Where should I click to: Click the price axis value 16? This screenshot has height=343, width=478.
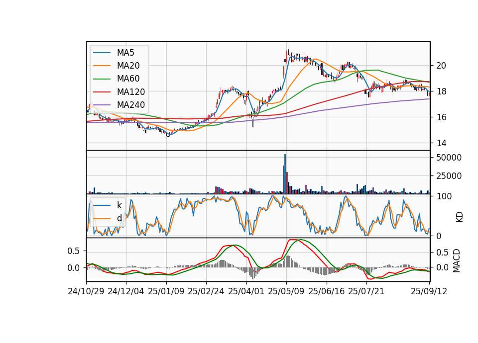click(x=441, y=117)
